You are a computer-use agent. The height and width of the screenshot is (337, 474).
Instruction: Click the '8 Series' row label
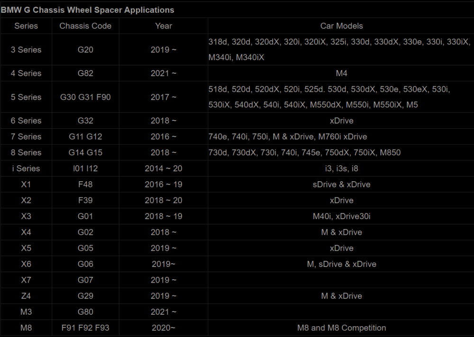tap(26, 152)
